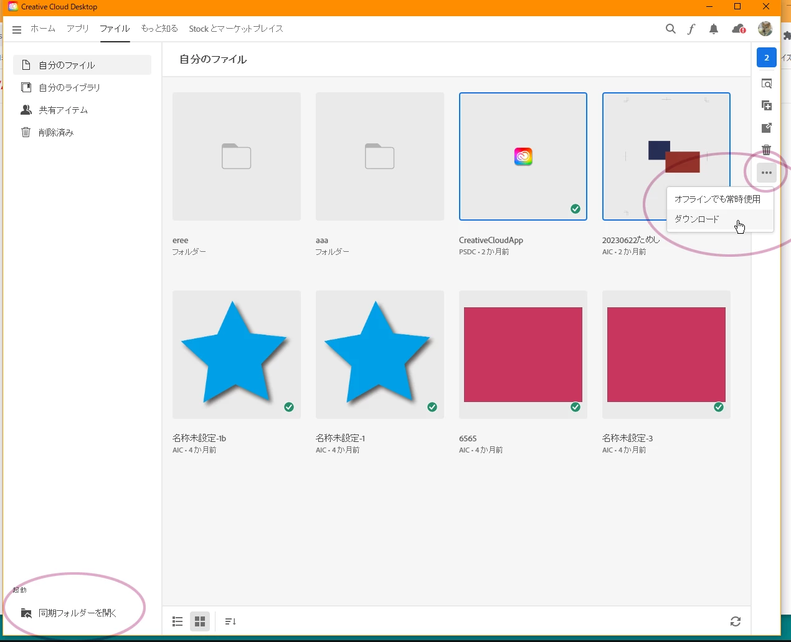
Task: Open the user profile avatar
Action: point(765,28)
